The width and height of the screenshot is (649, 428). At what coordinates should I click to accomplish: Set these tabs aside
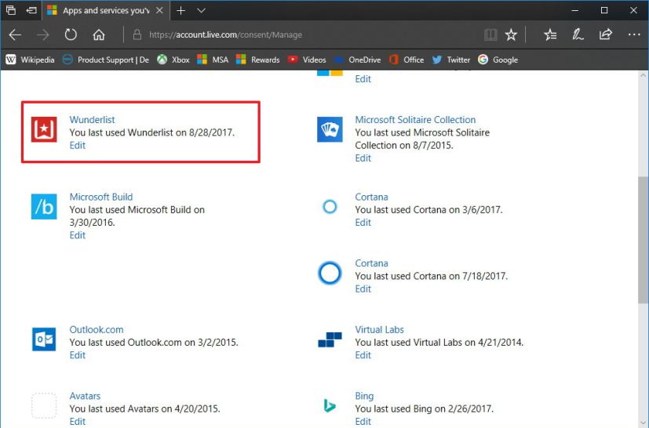click(31, 10)
